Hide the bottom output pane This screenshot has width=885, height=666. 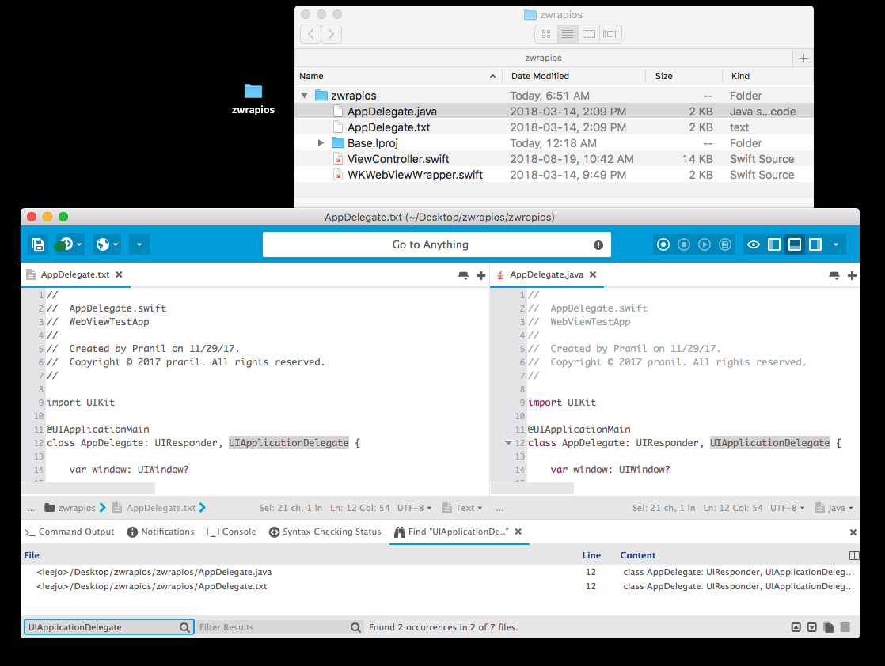pyautogui.click(x=795, y=244)
